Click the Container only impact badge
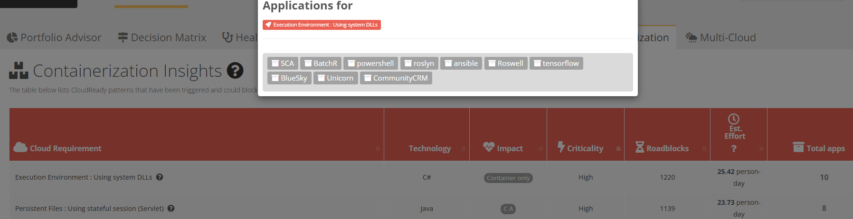Screen dimensions: 853x219 pos(508,178)
